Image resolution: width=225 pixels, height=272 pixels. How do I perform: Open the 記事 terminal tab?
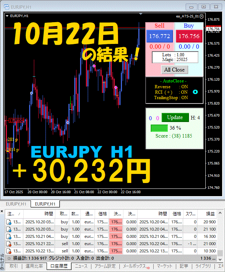[184, 266]
